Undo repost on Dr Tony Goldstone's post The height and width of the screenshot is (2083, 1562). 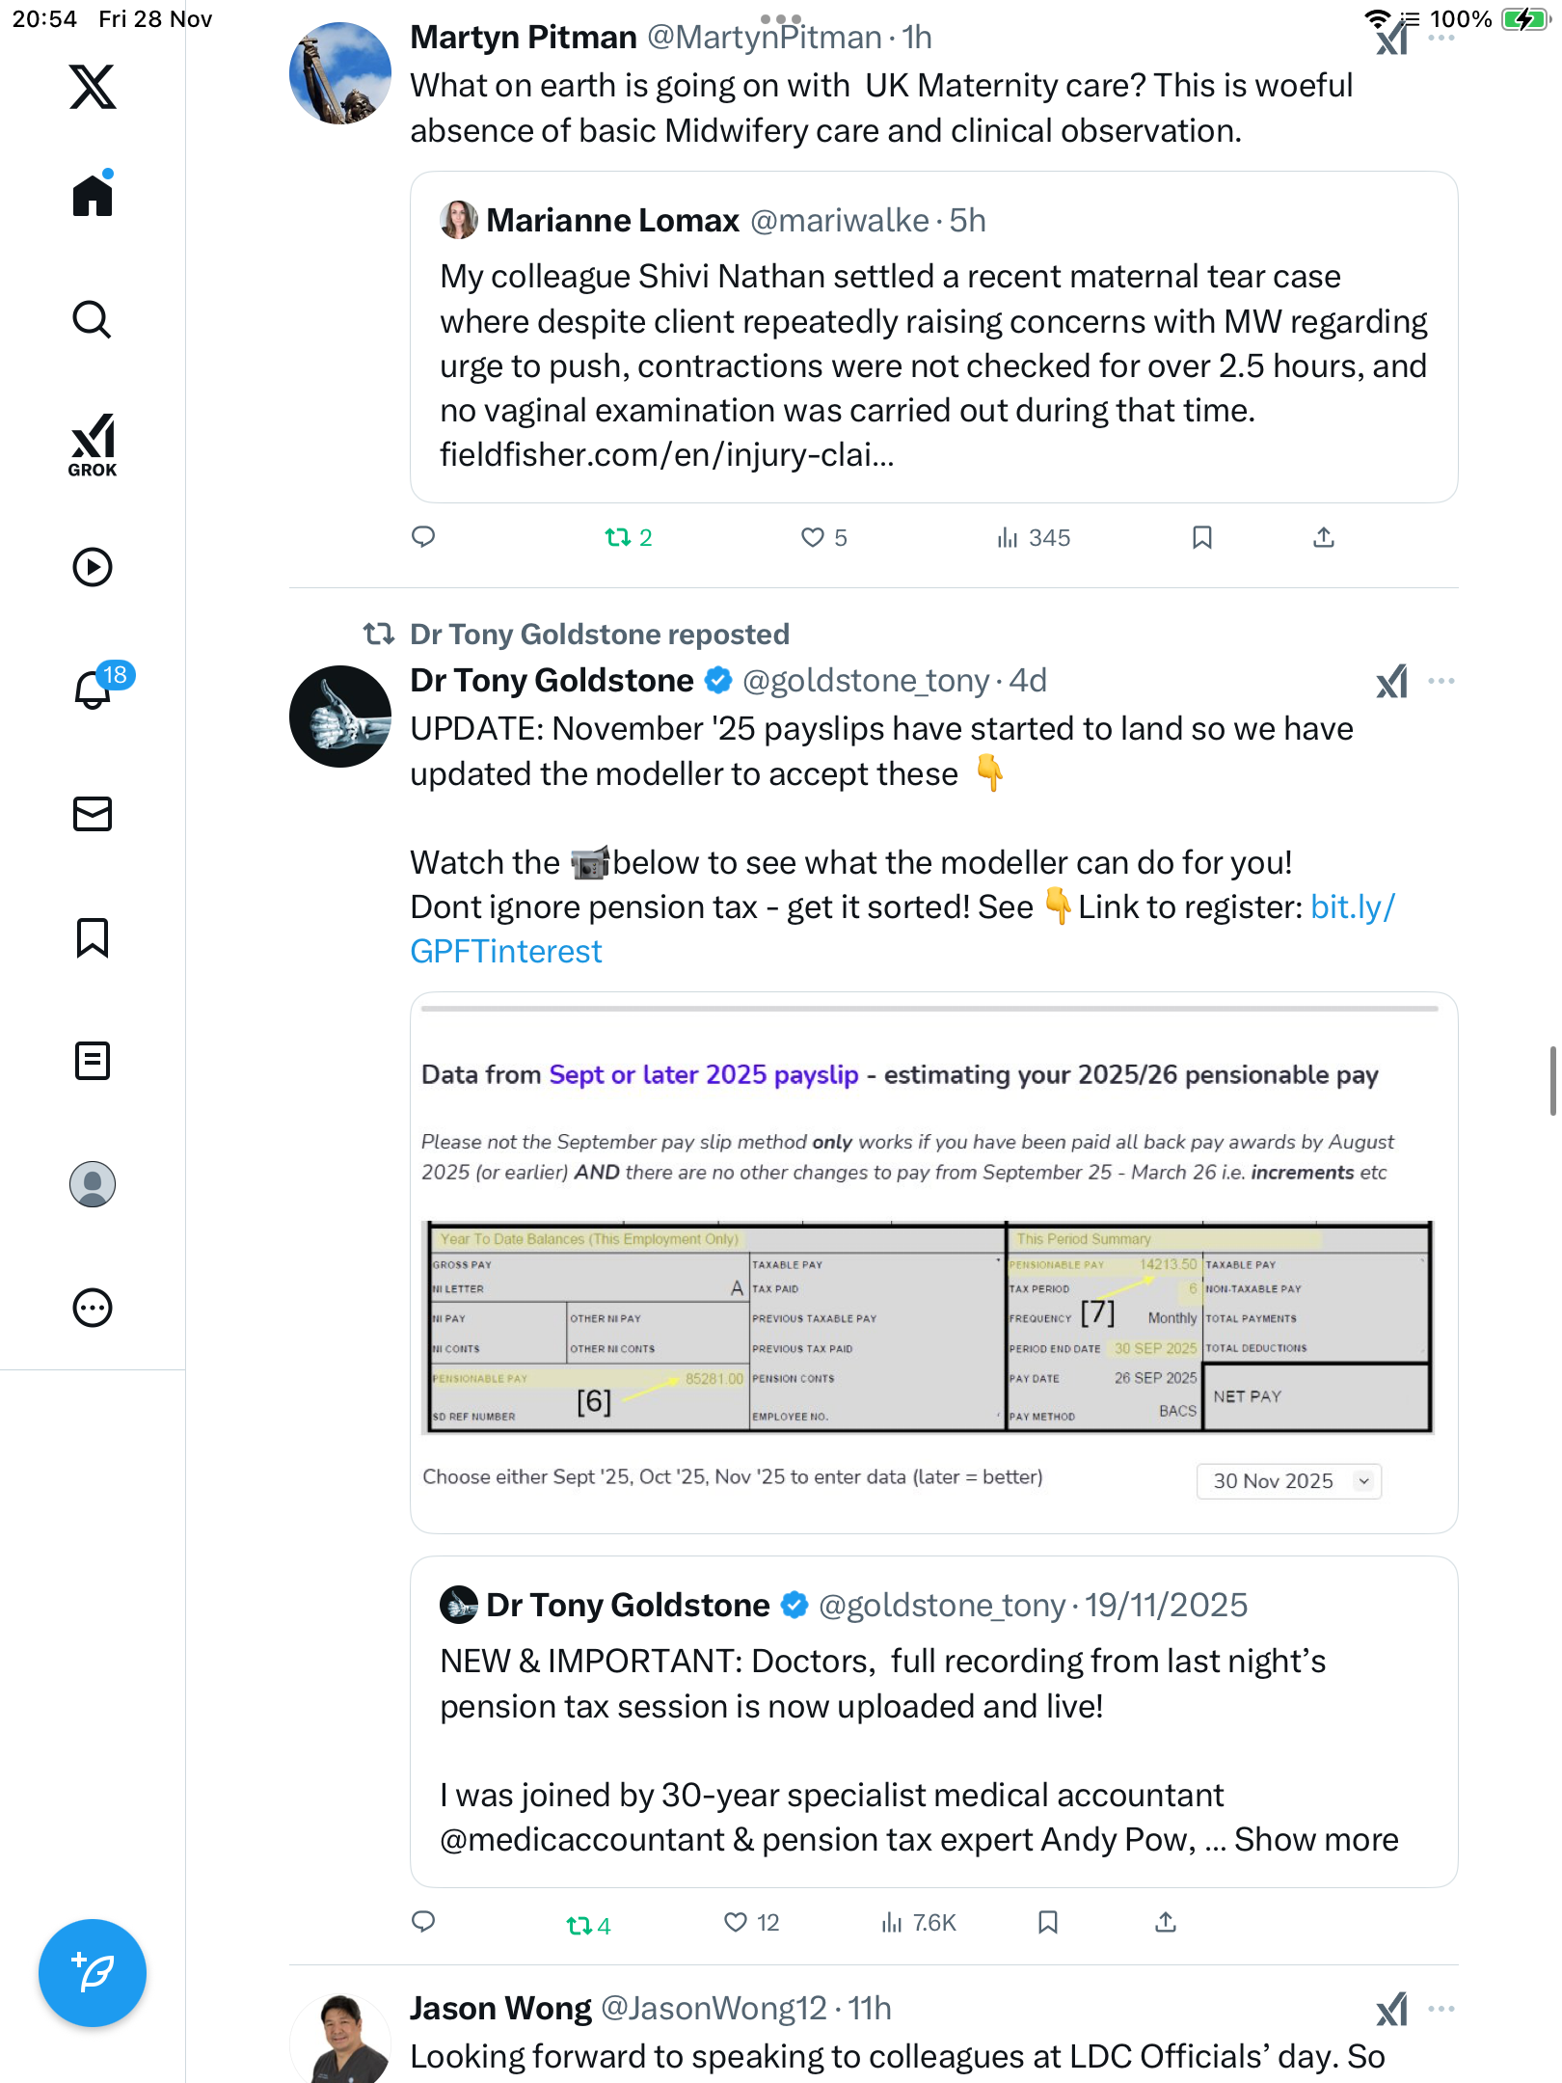tap(579, 1925)
